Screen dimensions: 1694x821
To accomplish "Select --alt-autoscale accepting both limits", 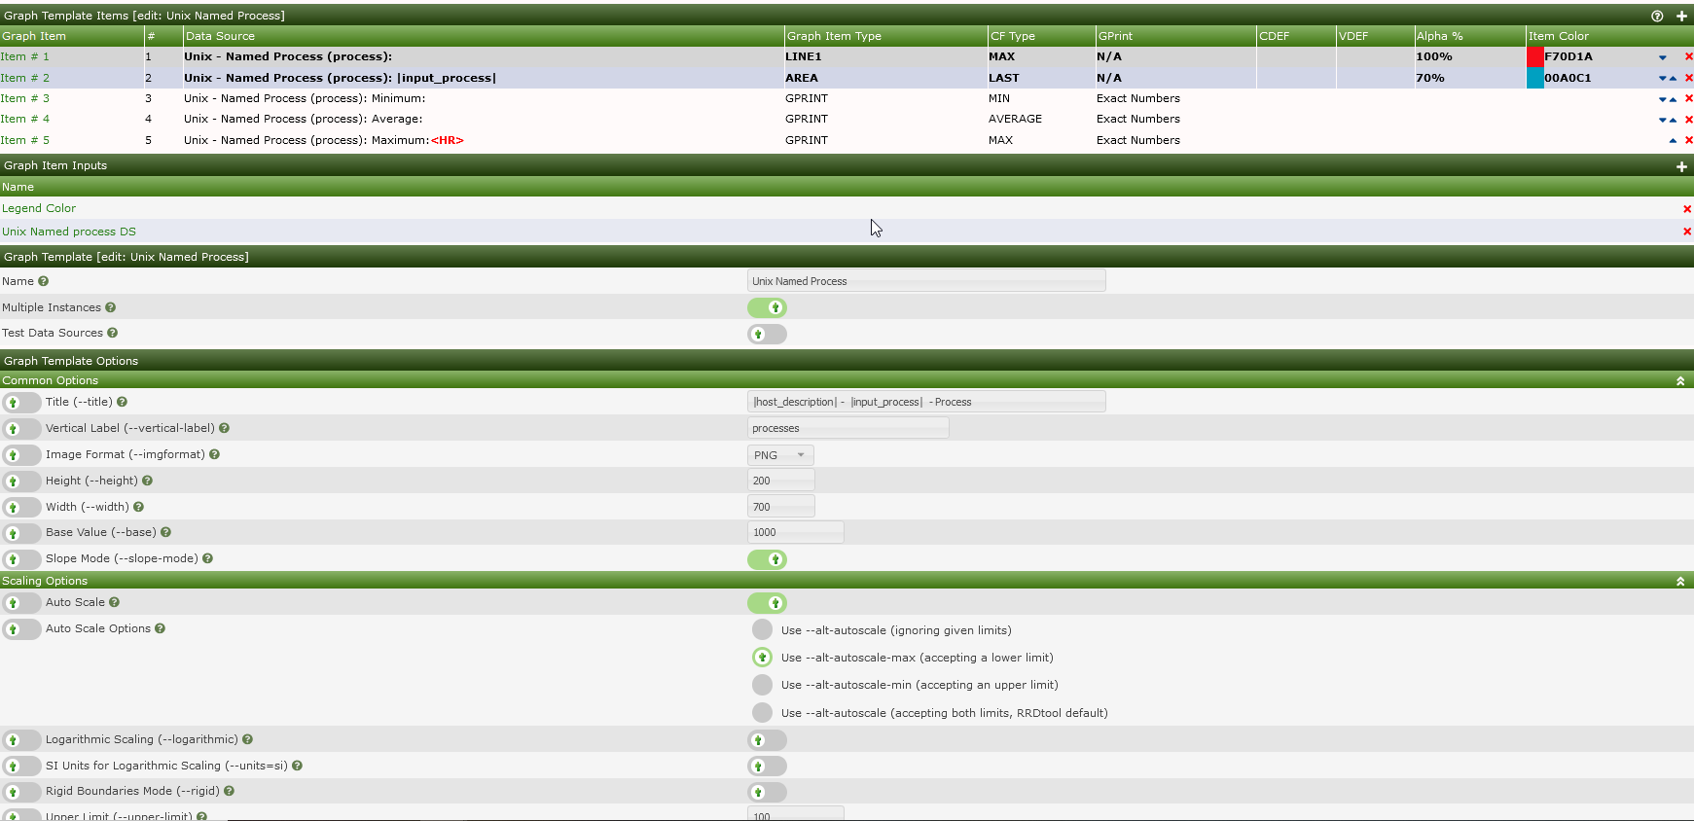I will [763, 713].
